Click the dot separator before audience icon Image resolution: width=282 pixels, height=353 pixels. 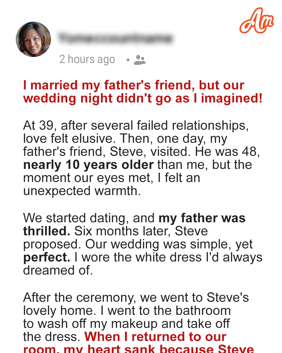click(x=128, y=60)
